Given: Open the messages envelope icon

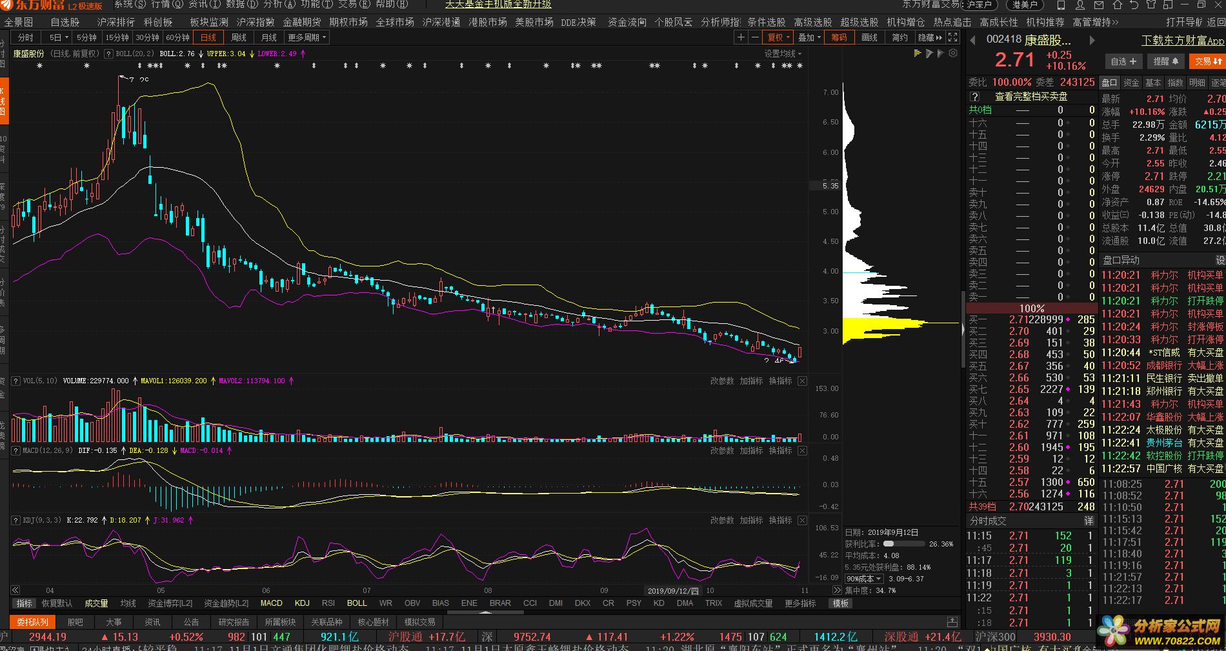Looking at the screenshot, I should [x=1099, y=5].
